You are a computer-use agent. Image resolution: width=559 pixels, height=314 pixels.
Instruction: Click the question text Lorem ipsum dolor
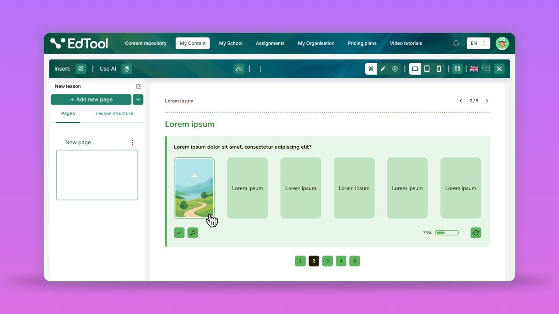point(243,147)
